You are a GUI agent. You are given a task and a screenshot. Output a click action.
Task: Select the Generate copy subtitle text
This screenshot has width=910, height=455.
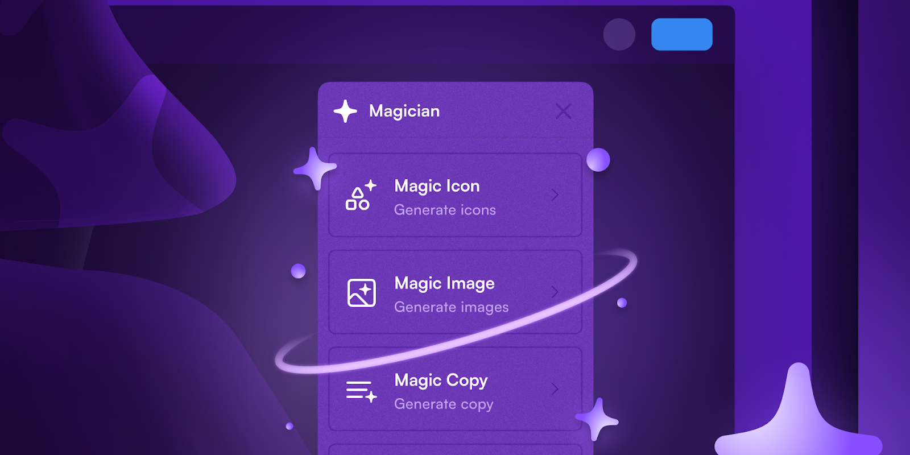pos(444,404)
